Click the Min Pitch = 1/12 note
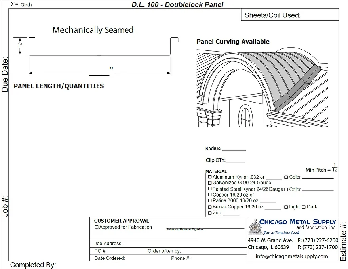 click(321, 168)
